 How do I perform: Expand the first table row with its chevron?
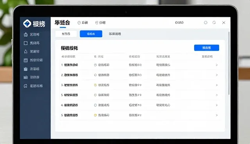coord(217,65)
